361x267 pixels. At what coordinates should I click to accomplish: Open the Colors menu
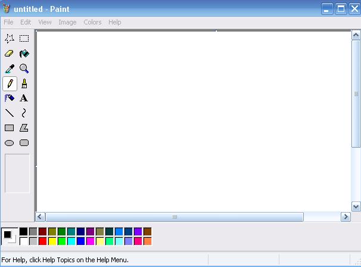pyautogui.click(x=92, y=22)
